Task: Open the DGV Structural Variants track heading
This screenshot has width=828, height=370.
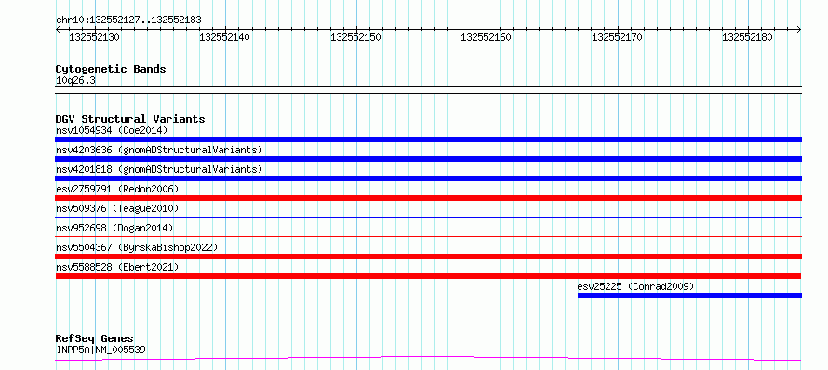Action: (130, 119)
